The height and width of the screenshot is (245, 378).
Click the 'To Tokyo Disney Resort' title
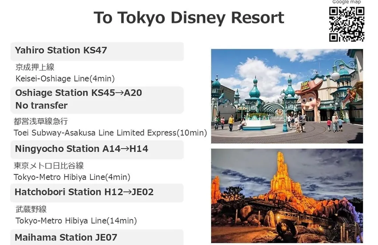pyautogui.click(x=189, y=17)
